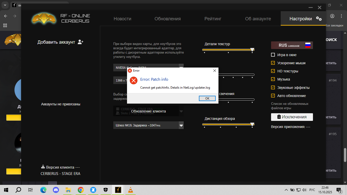The height and width of the screenshot is (195, 347).
Task: Open Windows Security shield in taskbar
Action: 106,190
